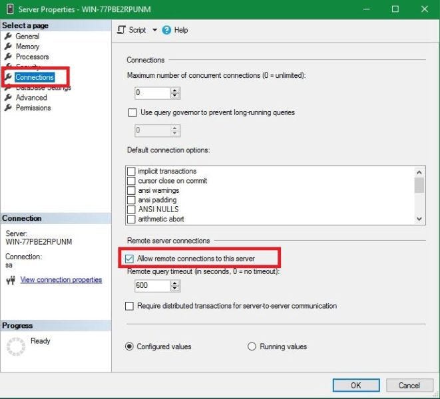Click the Cancel button

(409, 385)
